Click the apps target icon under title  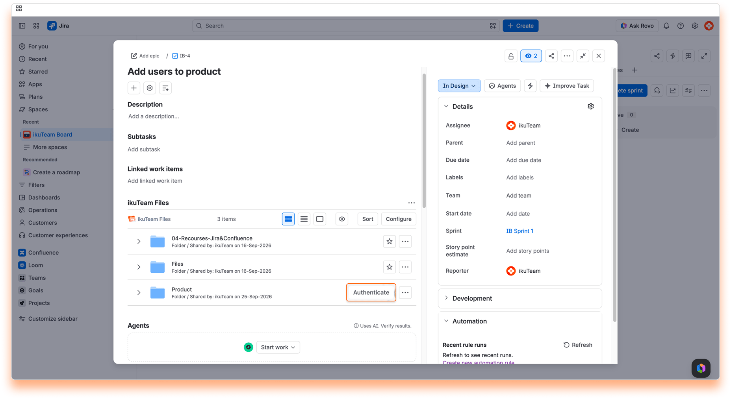coord(150,88)
